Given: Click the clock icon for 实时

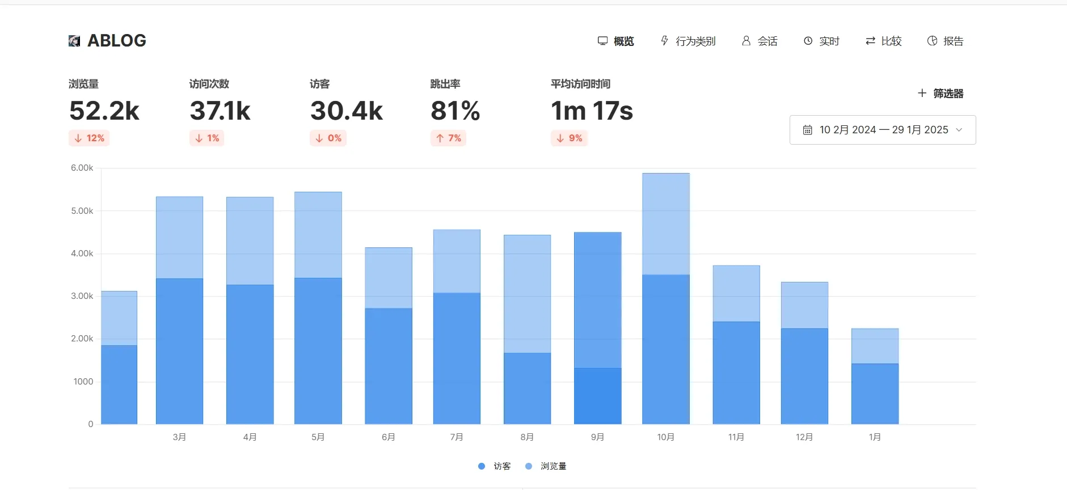Looking at the screenshot, I should 808,41.
